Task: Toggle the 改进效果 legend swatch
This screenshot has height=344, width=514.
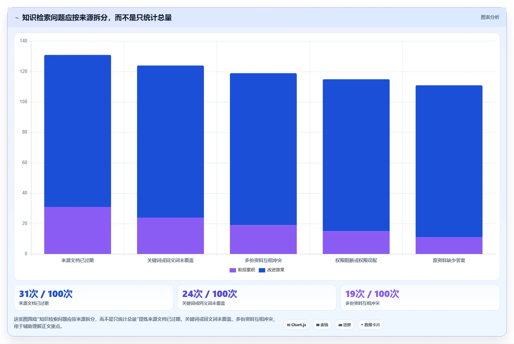Action: [262, 270]
